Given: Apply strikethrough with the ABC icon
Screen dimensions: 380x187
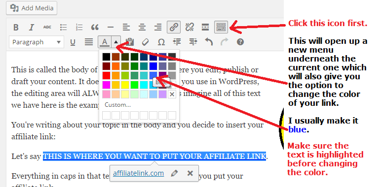Looking at the screenshot, I should tap(47, 27).
